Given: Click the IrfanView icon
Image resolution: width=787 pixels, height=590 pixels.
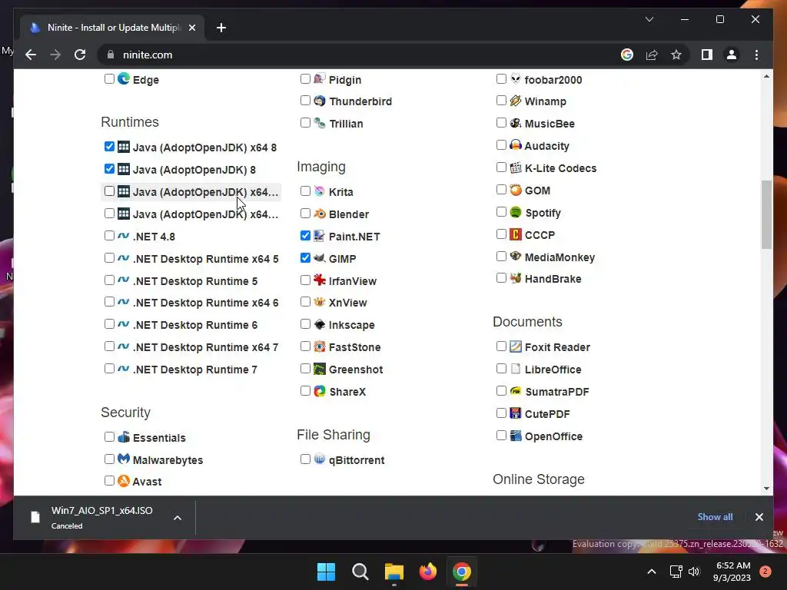Looking at the screenshot, I should coord(319,280).
